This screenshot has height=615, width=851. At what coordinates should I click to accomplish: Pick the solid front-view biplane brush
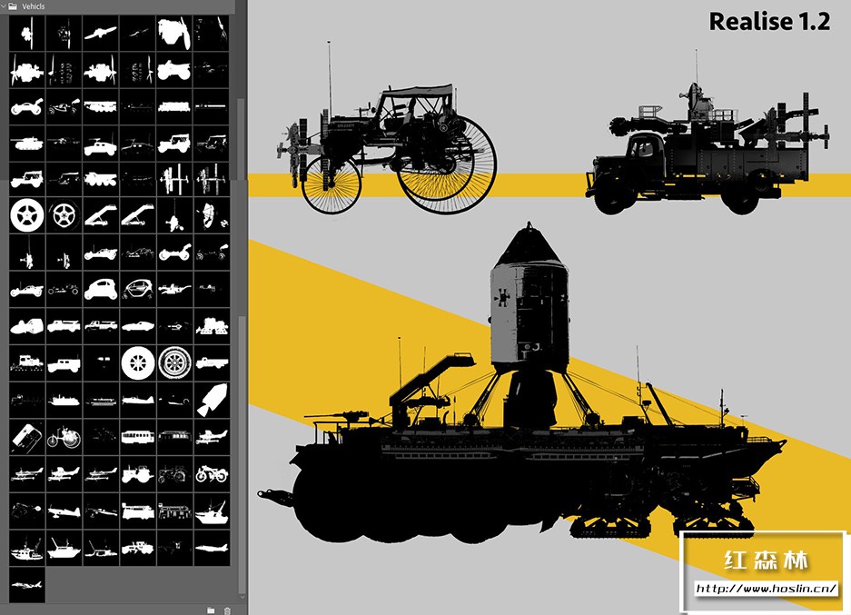[x=174, y=179]
